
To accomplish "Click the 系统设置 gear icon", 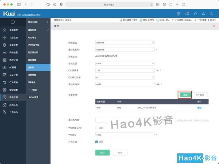I will [x=5, y=45].
